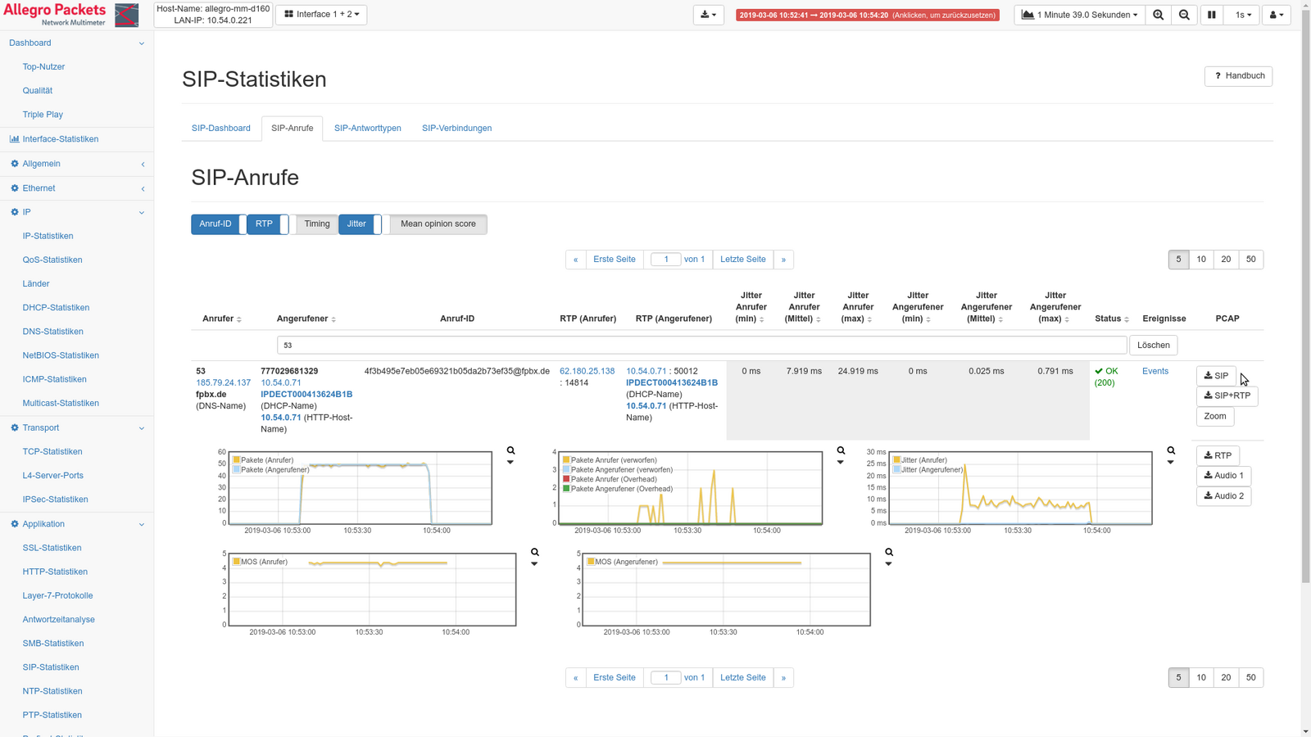Image resolution: width=1311 pixels, height=737 pixels.
Task: Click the zoom out time range magnifier icon
Action: tap(1184, 15)
